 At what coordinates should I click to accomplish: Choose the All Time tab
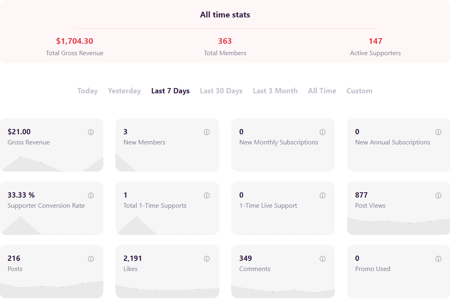tap(322, 91)
